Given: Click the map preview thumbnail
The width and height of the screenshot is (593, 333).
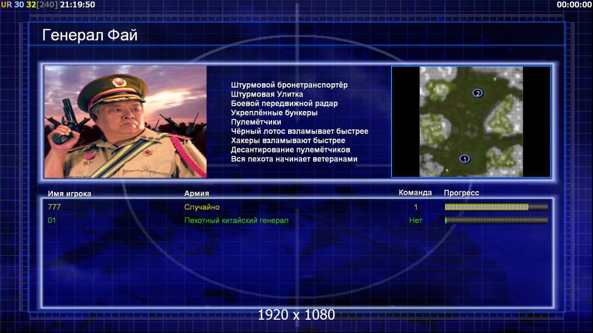Looking at the screenshot, I should (x=471, y=122).
